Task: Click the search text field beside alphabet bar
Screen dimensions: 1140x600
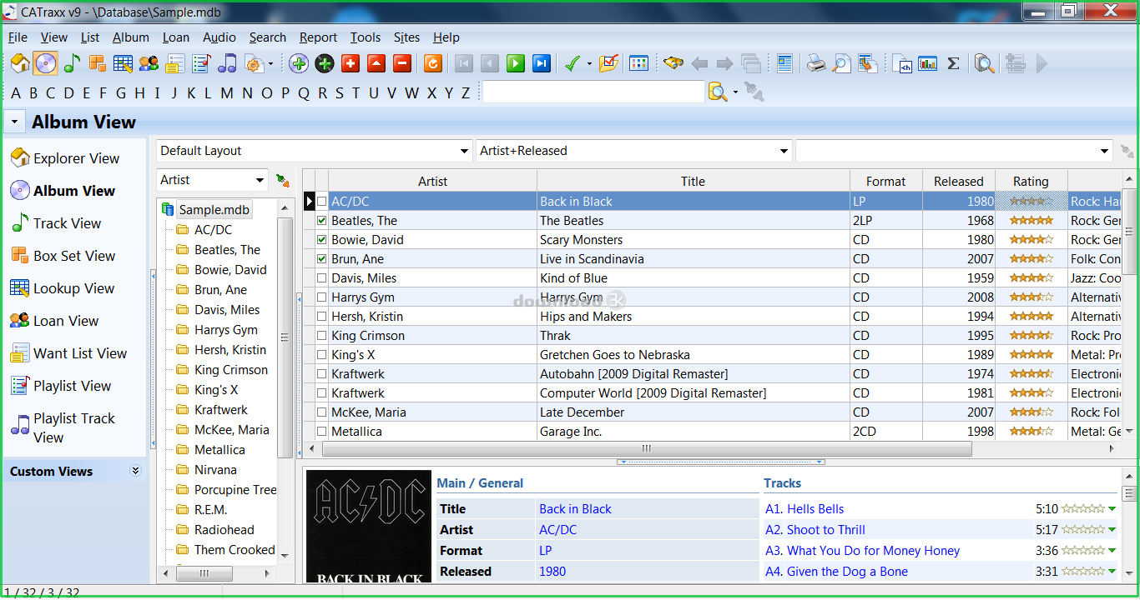Action: point(593,92)
